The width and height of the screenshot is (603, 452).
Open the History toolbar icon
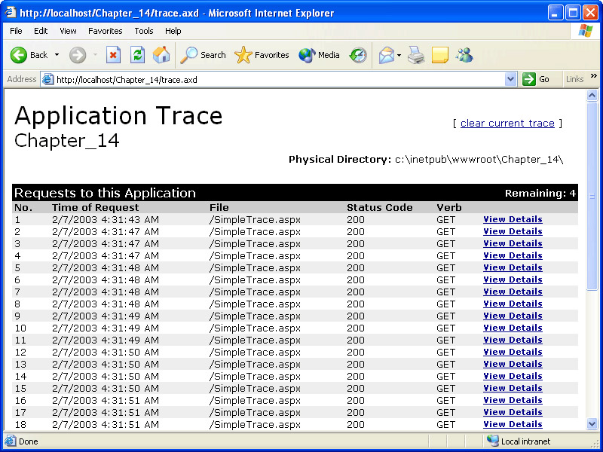[358, 55]
